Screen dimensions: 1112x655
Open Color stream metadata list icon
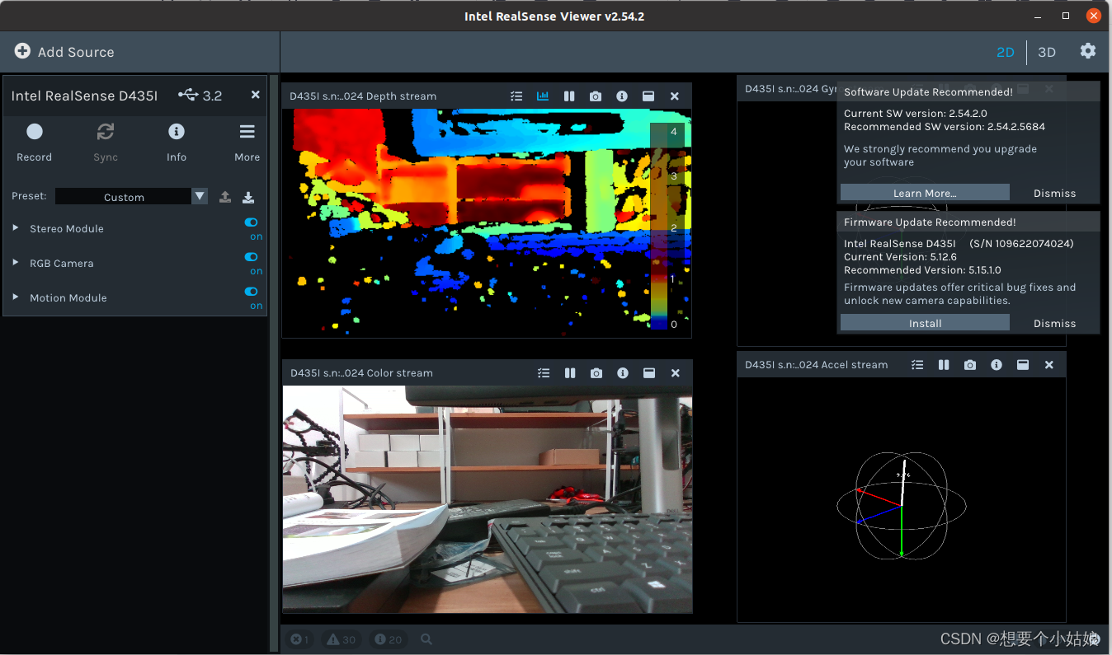pos(544,373)
